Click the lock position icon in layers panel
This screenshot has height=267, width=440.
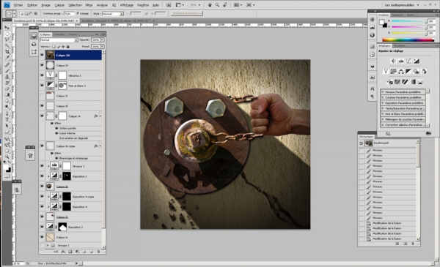point(63,47)
